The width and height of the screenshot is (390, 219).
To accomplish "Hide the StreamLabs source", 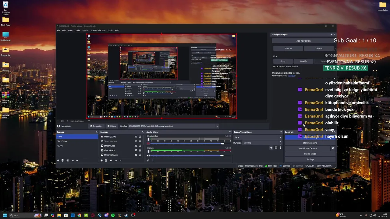I will pos(136,146).
